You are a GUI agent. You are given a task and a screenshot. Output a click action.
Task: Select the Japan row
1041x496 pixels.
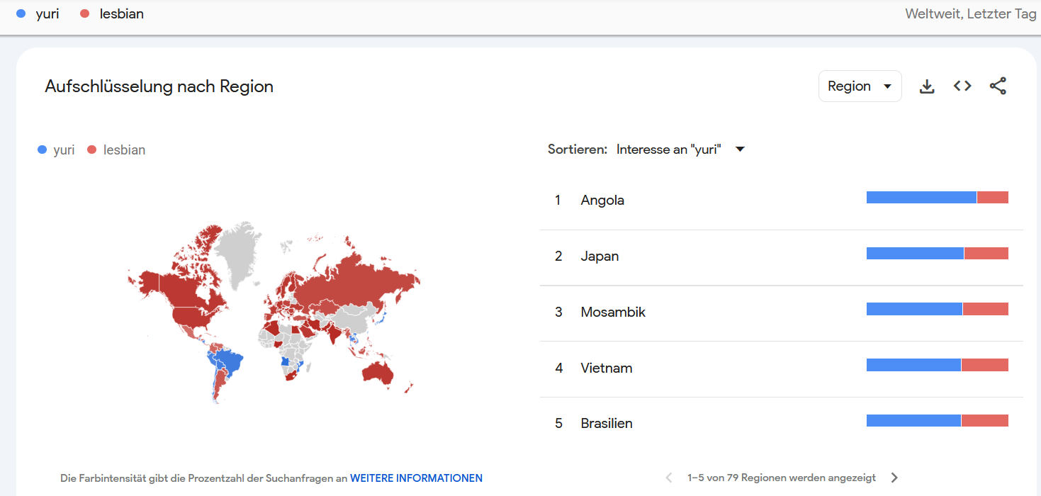pos(782,257)
